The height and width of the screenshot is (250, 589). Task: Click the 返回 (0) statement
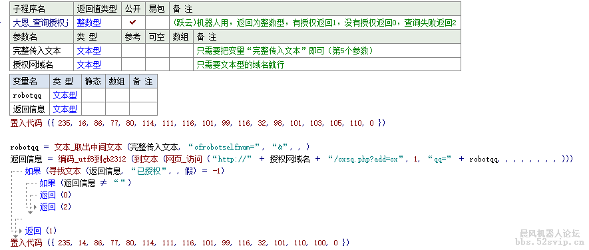pos(55,195)
